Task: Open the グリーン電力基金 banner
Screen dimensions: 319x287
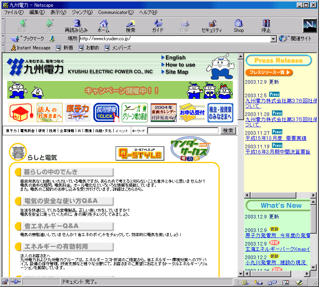Action: point(135,112)
